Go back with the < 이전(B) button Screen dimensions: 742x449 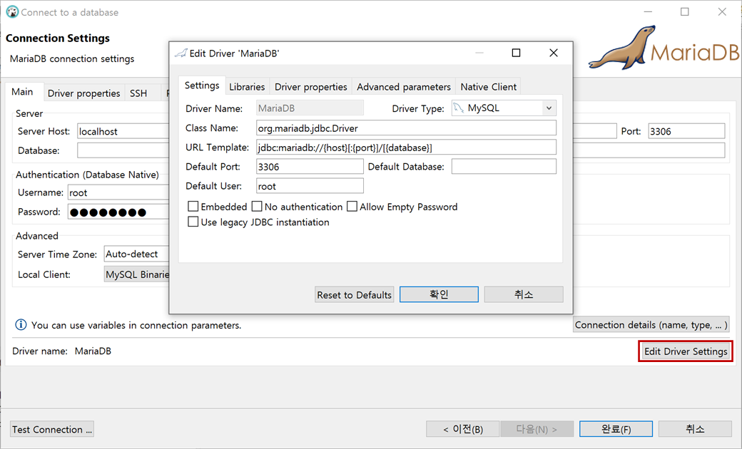point(463,429)
